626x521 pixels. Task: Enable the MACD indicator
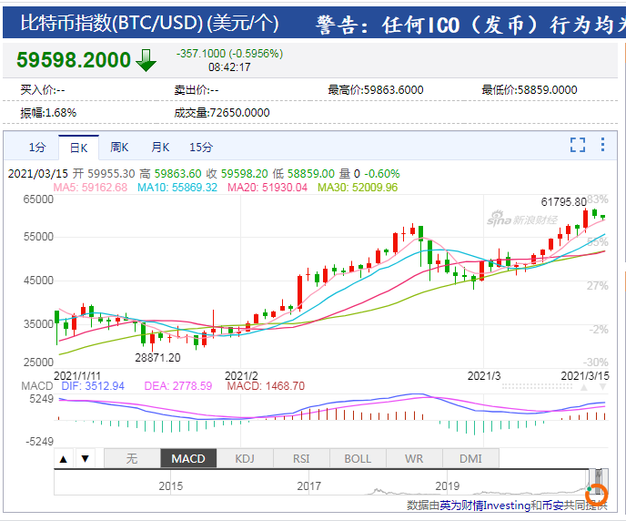point(188,458)
